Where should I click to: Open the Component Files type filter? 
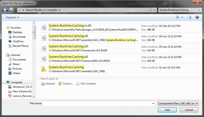178,103
